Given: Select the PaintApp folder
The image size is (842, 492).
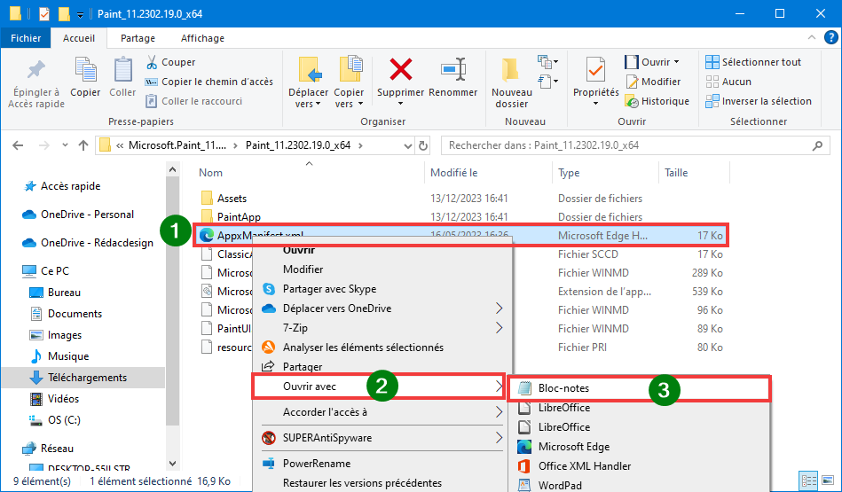Looking at the screenshot, I should [x=239, y=217].
